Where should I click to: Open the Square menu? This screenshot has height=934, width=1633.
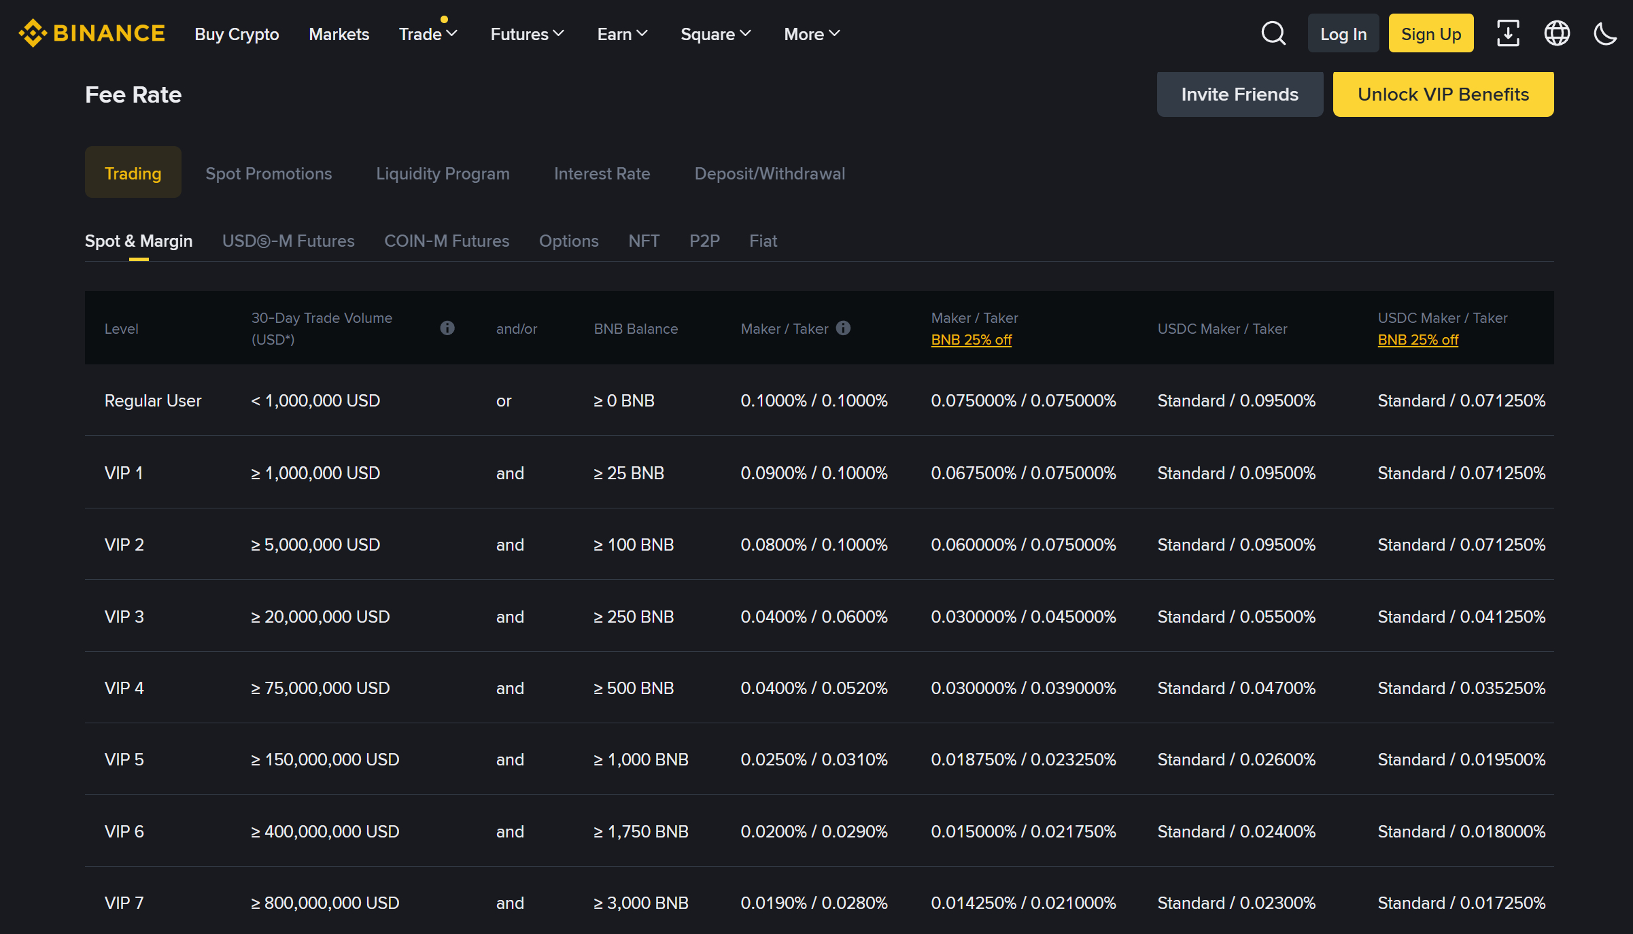click(x=715, y=34)
